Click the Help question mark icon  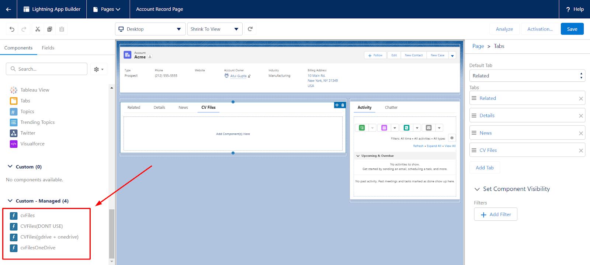tap(568, 9)
